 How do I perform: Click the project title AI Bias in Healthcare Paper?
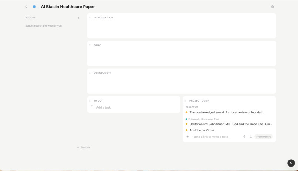pyautogui.click(x=68, y=7)
